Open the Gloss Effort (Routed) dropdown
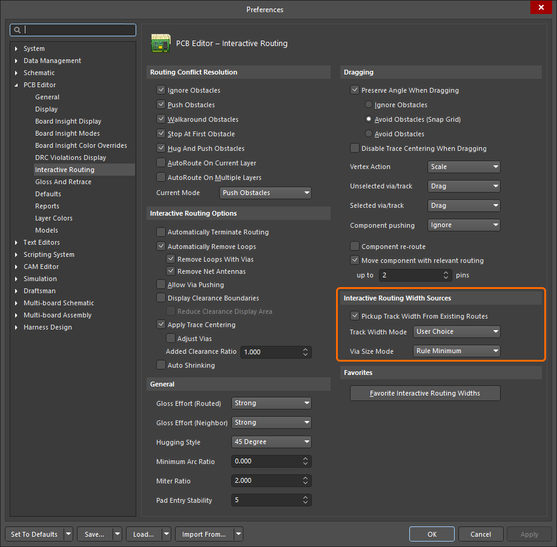This screenshot has width=557, height=547. (x=271, y=403)
